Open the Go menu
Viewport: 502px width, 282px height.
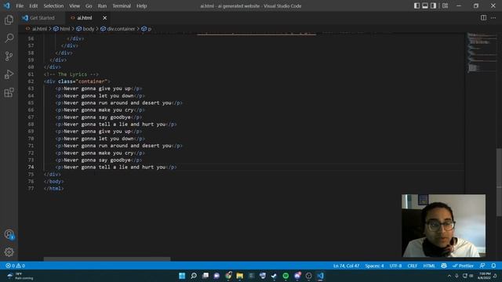tap(89, 5)
